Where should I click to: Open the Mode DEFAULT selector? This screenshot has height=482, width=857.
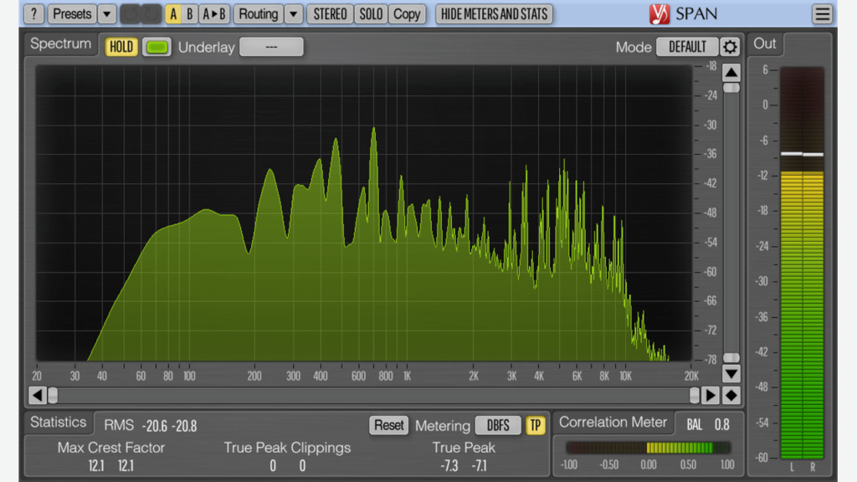(687, 47)
